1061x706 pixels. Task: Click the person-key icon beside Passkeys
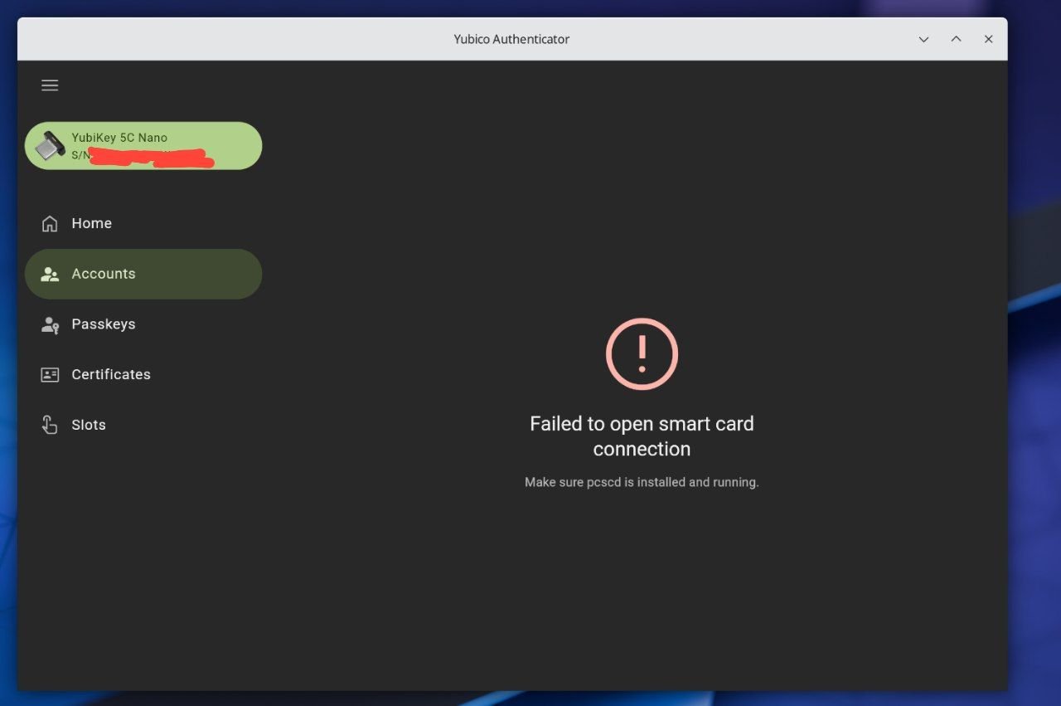[50, 325]
